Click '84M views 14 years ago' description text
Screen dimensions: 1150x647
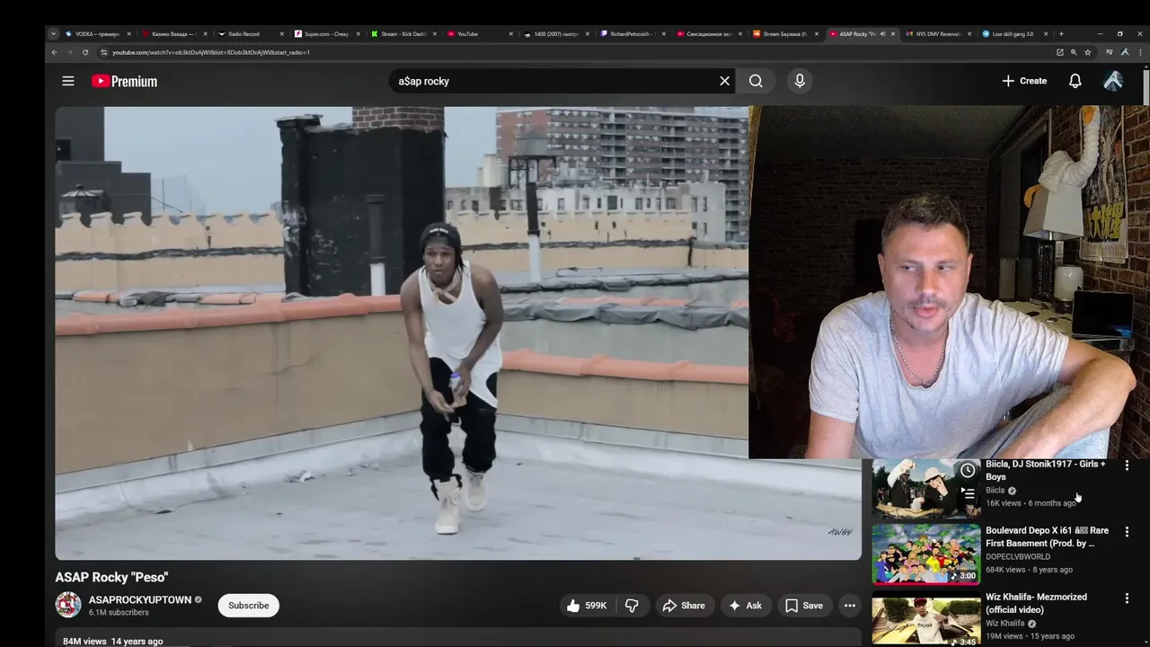pyautogui.click(x=113, y=642)
